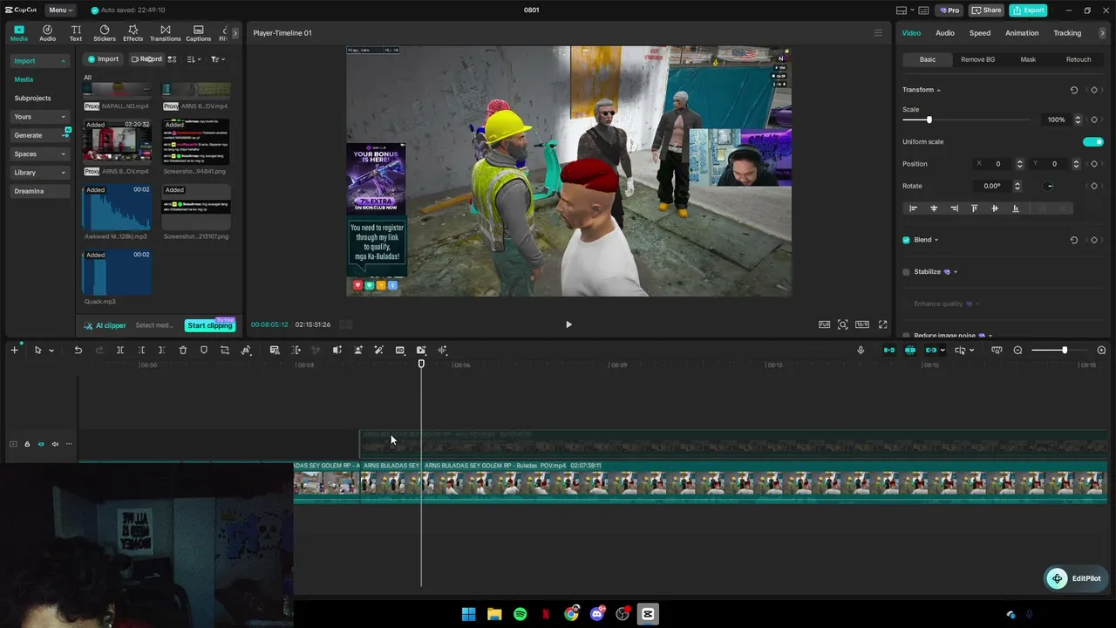Image resolution: width=1116 pixels, height=628 pixels.
Task: Open the Audio media tab icon
Action: [47, 33]
